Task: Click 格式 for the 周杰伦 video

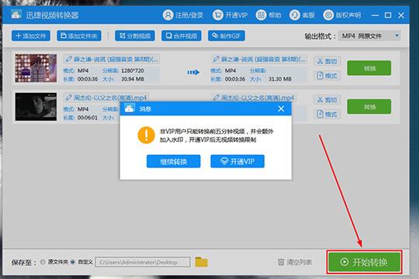Action: tap(327, 114)
